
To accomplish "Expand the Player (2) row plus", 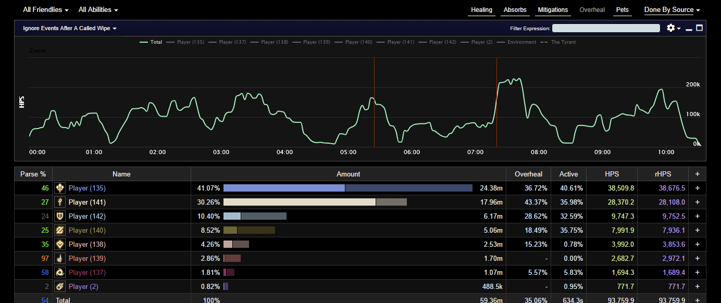I will [x=697, y=286].
